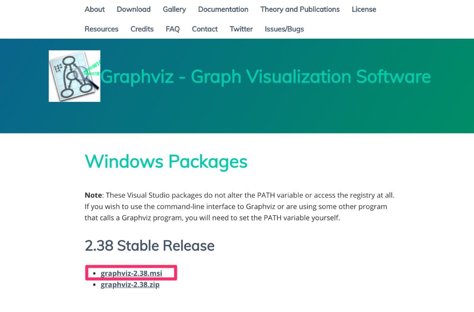
Task: Open the Contact page
Action: coord(205,29)
